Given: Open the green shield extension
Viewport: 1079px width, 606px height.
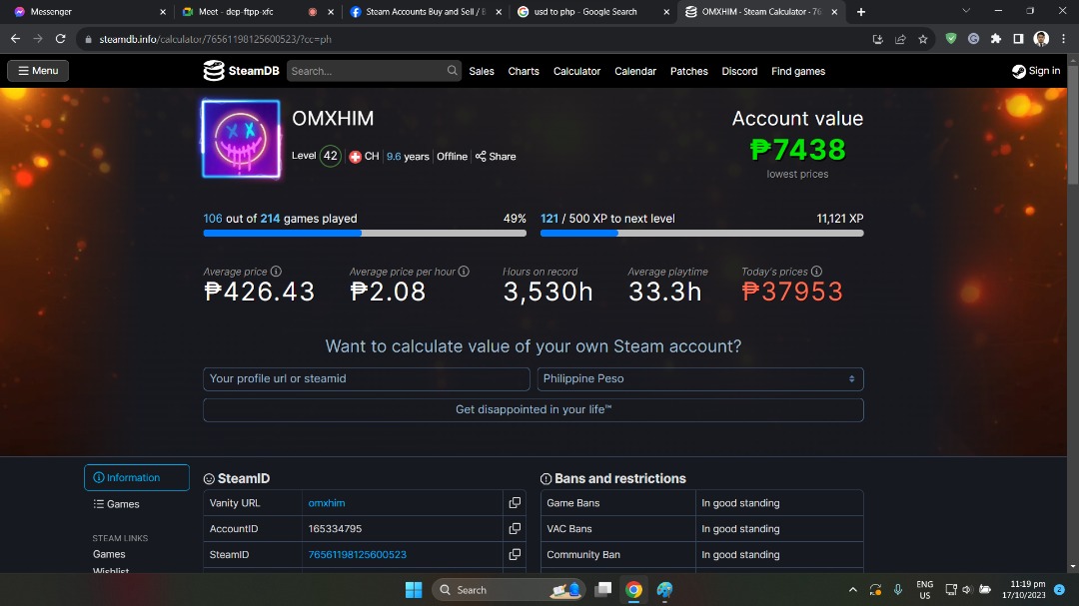Looking at the screenshot, I should (951, 39).
